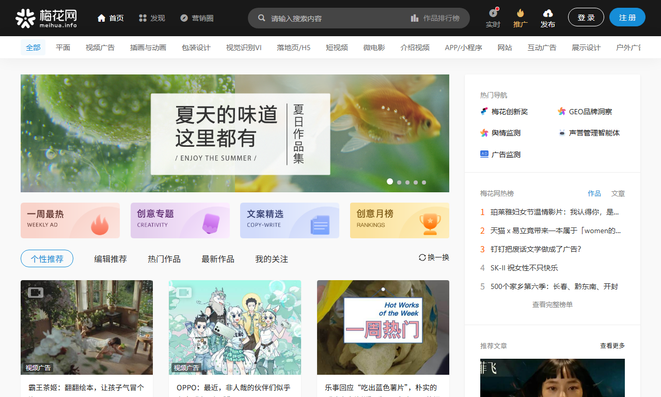Open the 营销圈 nav item
The width and height of the screenshot is (661, 397).
tap(197, 18)
